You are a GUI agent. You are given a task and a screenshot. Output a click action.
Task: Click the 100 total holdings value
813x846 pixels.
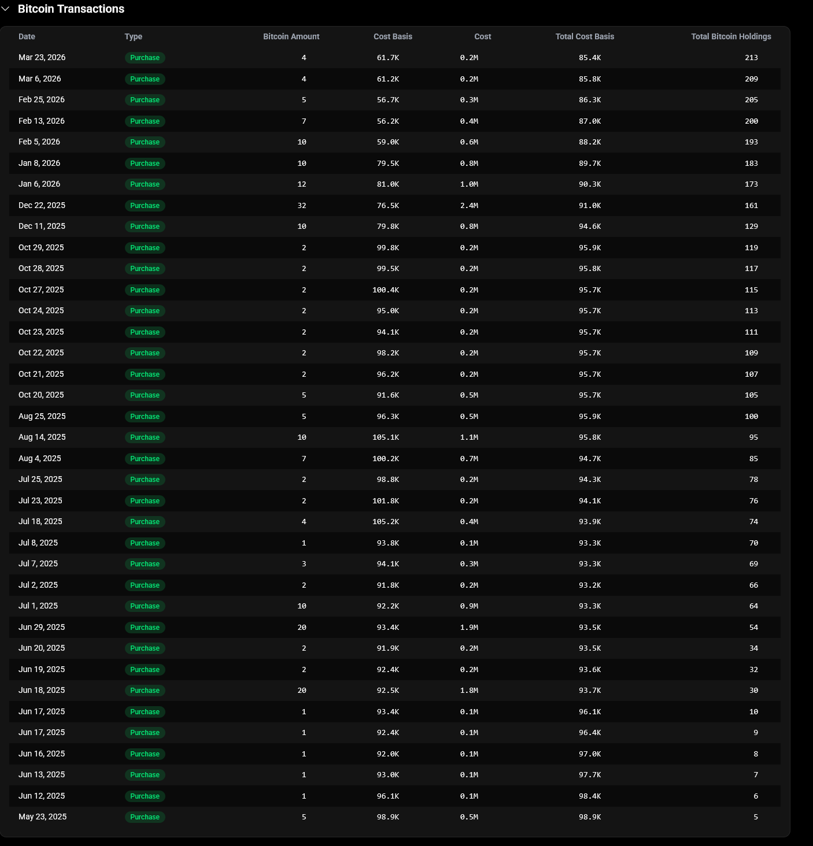[751, 417]
